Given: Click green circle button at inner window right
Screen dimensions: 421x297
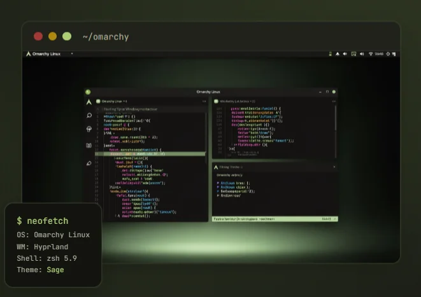Looking at the screenshot, I should [x=334, y=92].
